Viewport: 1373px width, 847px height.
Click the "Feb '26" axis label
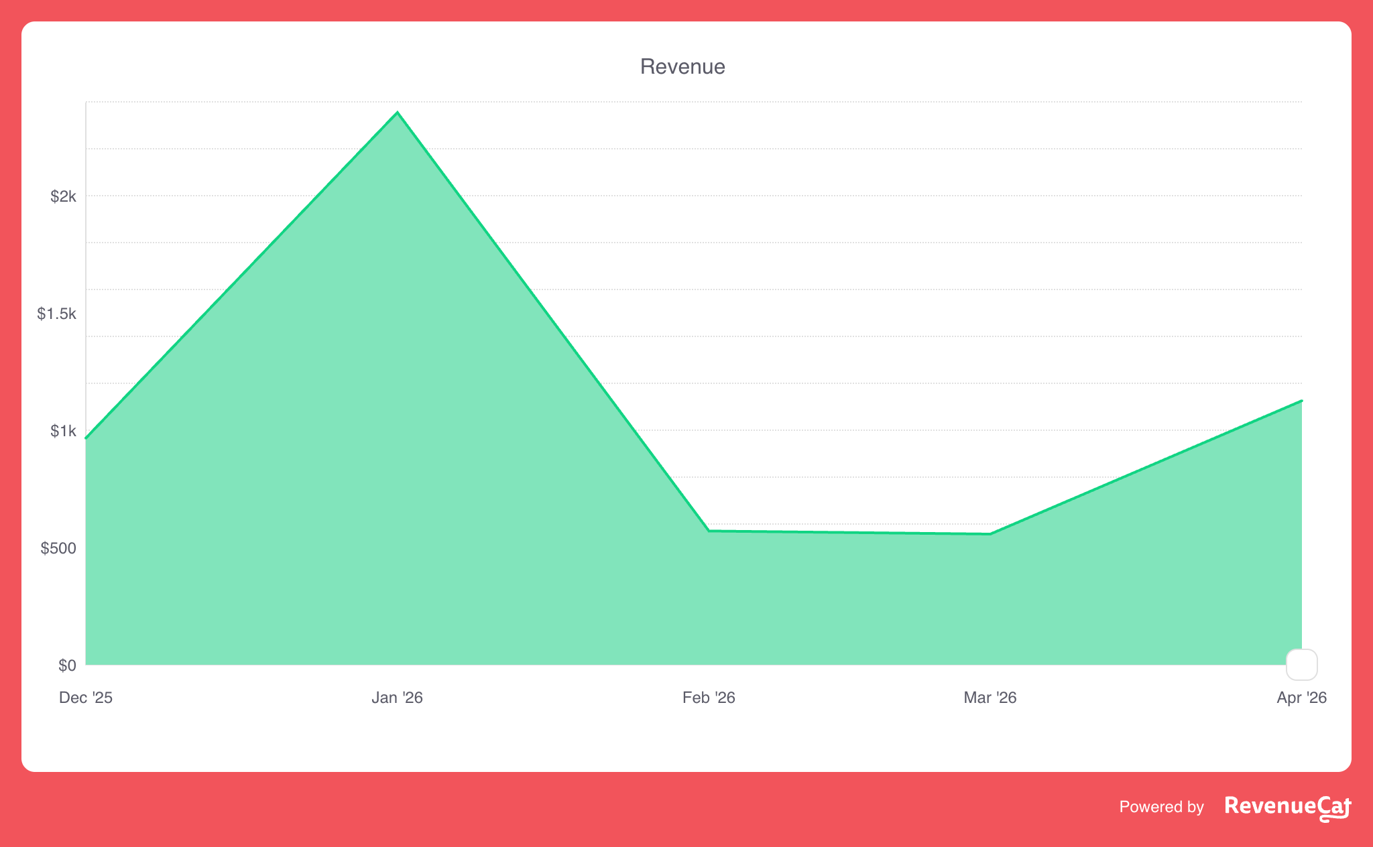[709, 698]
